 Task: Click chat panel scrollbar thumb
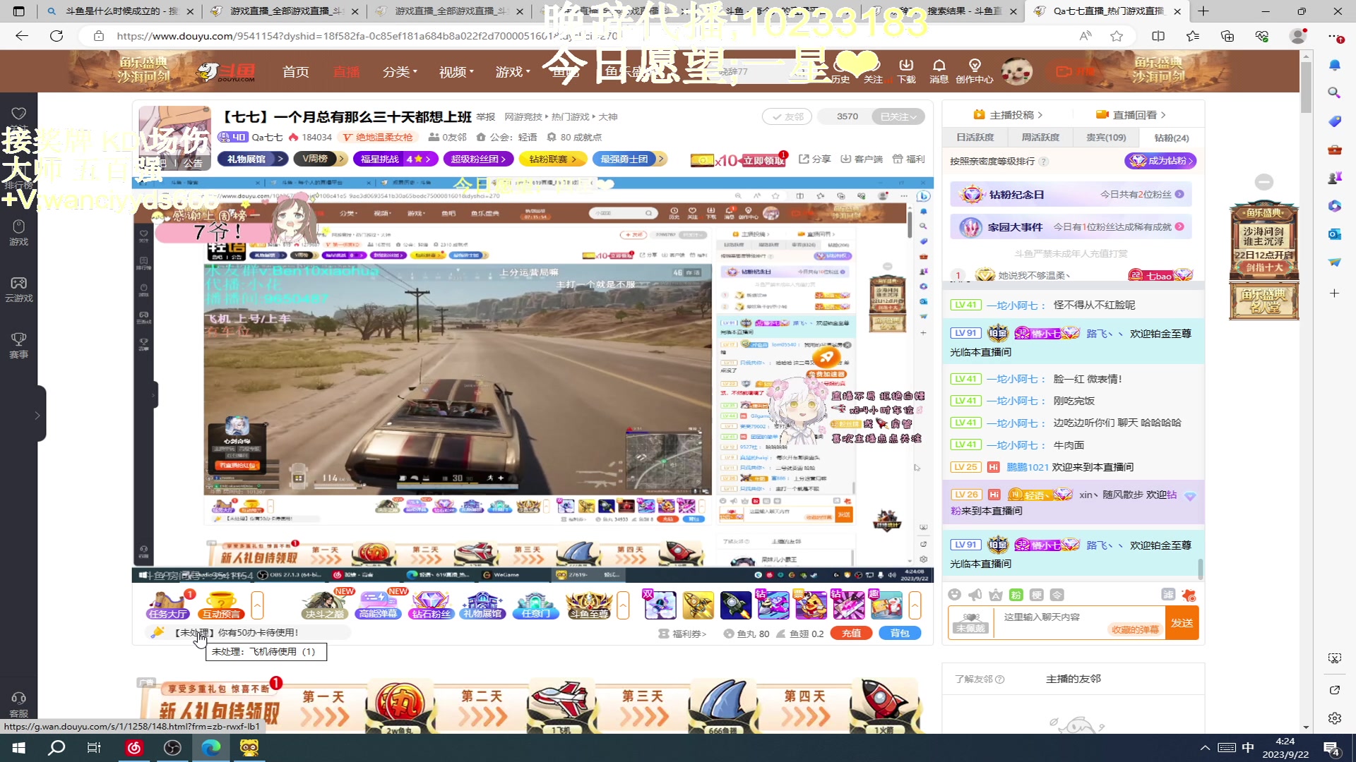coord(1201,569)
